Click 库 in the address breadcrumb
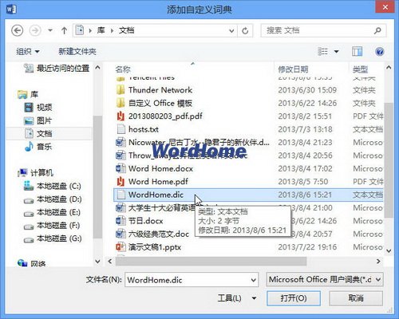 tap(101, 30)
